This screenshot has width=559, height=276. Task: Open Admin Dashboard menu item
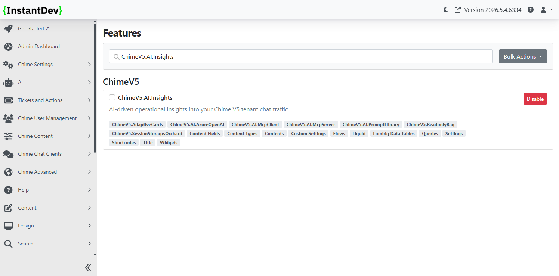click(x=47, y=46)
